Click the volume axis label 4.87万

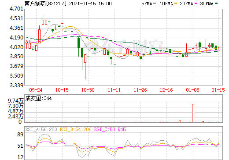point(16,111)
